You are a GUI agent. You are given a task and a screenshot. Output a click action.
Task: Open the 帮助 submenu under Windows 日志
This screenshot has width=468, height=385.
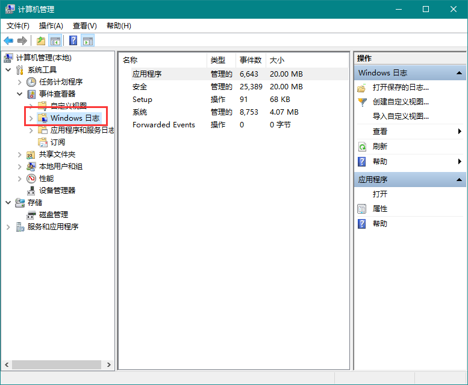coord(410,162)
